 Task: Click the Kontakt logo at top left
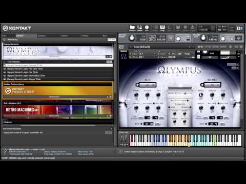[x=17, y=28]
